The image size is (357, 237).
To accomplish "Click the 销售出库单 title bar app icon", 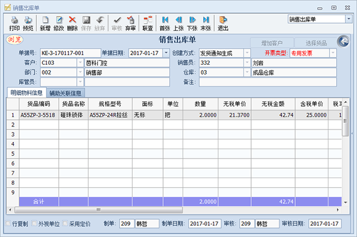I will 8,8.
